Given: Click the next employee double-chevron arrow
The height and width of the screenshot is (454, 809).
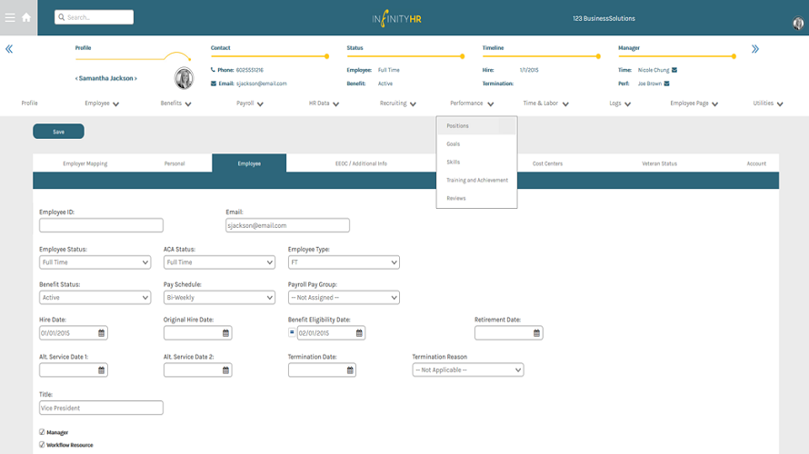Looking at the screenshot, I should (755, 49).
